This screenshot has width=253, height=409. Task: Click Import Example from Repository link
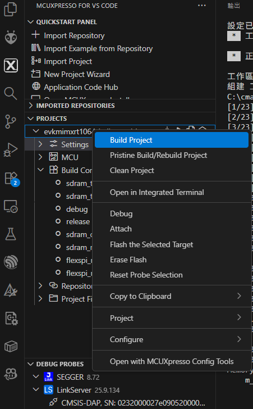pos(98,48)
